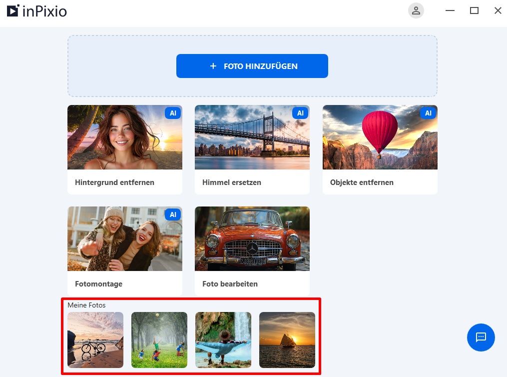507x377 pixels.
Task: Select the bicycle beach photo in Meine Fotos
Action: 95,340
